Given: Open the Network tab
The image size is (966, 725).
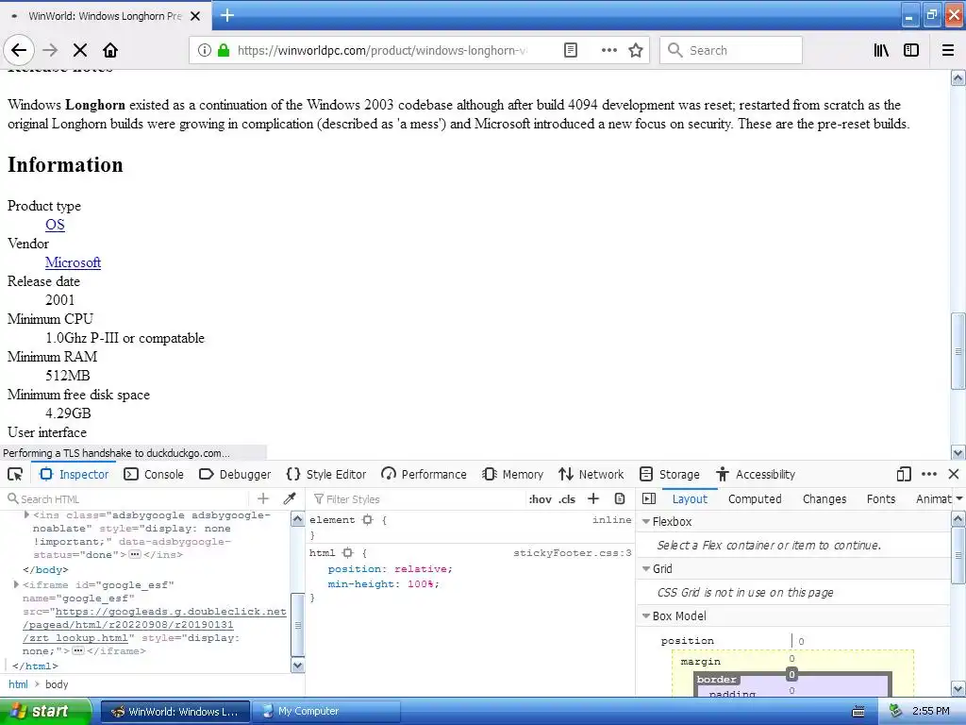Looking at the screenshot, I should (x=591, y=474).
